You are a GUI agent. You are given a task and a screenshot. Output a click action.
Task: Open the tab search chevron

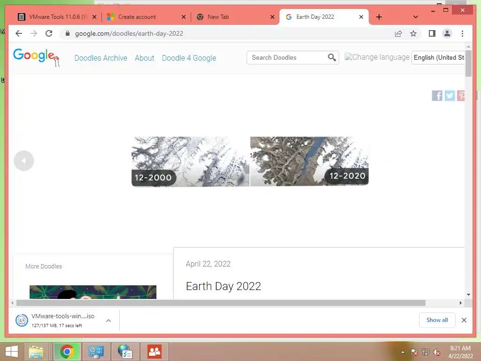tap(415, 17)
